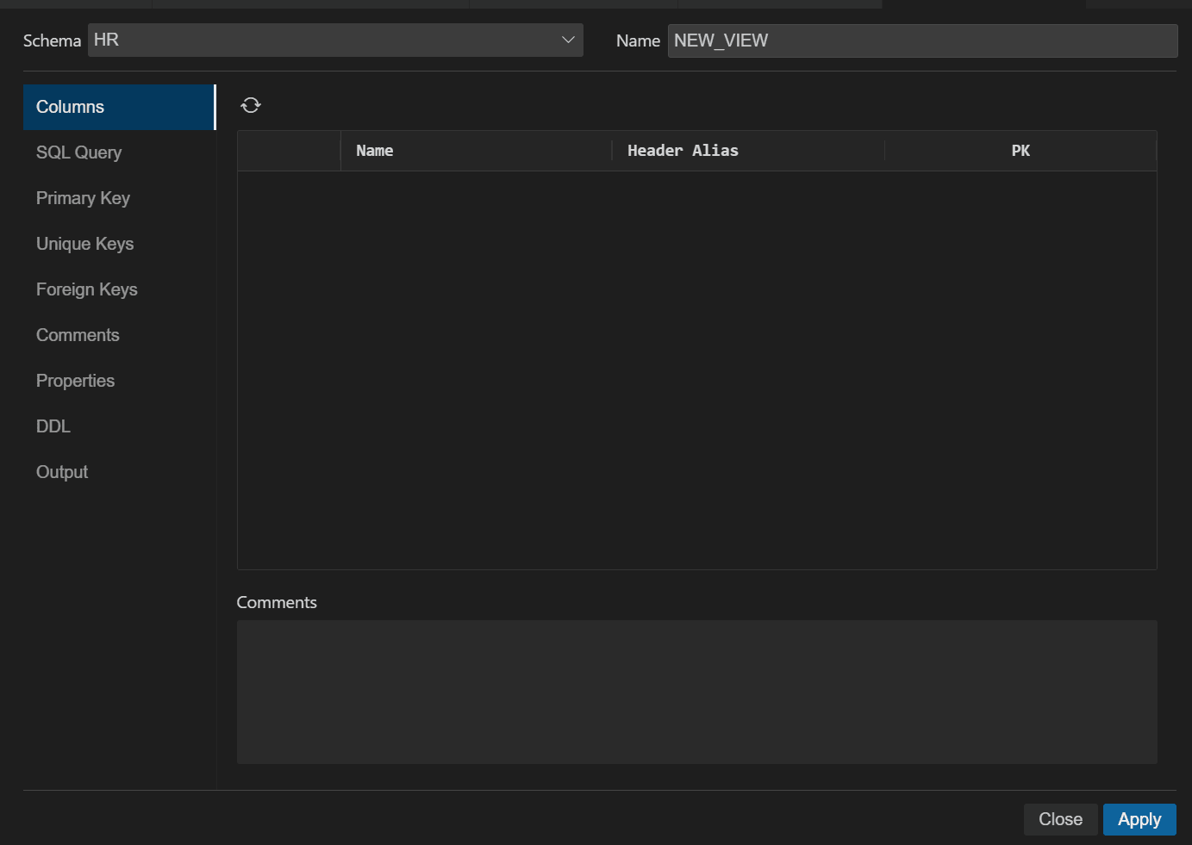
Task: Click the Header Alias column header
Action: click(x=683, y=150)
